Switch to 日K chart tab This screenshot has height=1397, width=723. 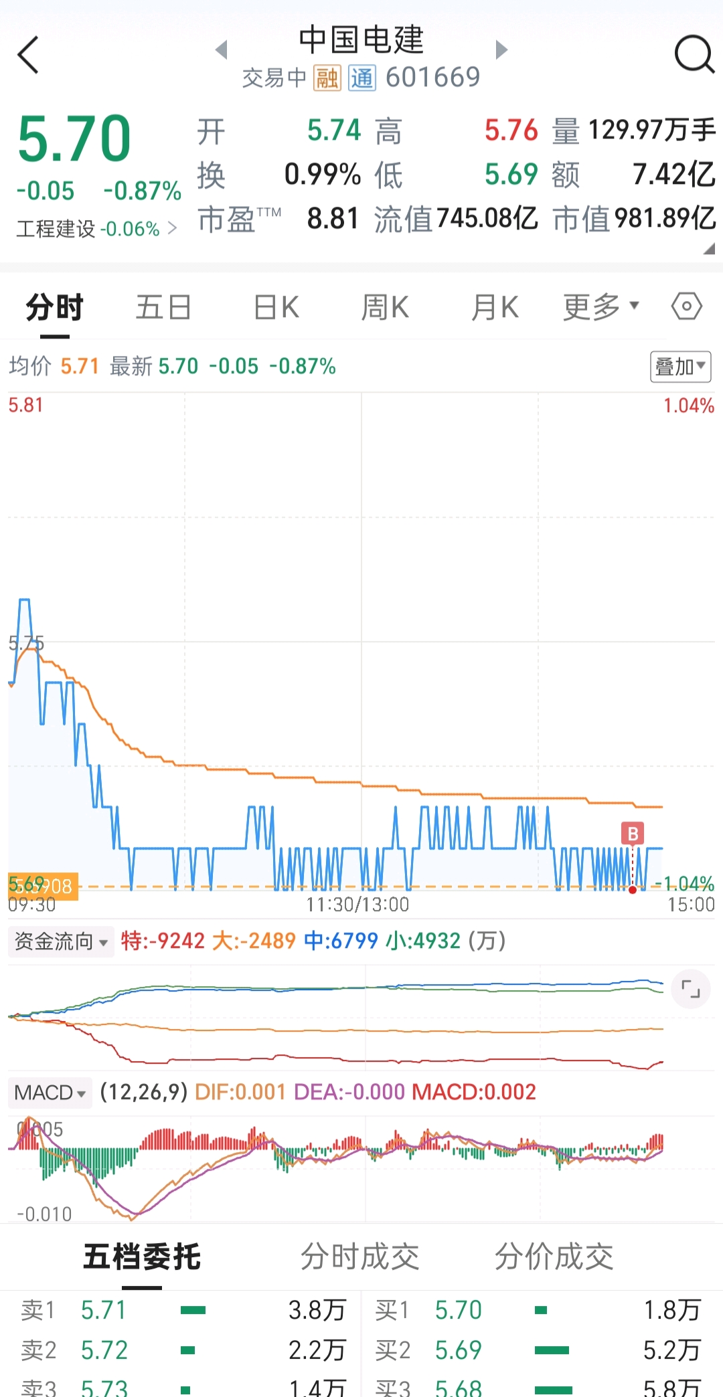(x=276, y=307)
